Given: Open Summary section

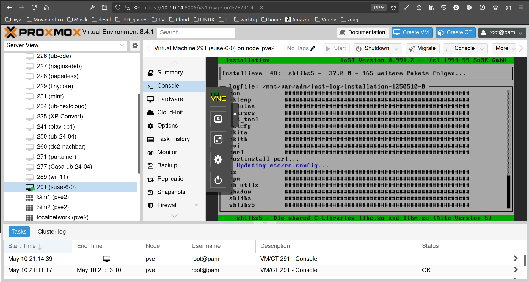Looking at the screenshot, I should click(174, 73).
